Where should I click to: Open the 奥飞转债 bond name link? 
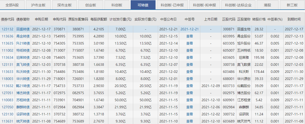pos(23,65)
